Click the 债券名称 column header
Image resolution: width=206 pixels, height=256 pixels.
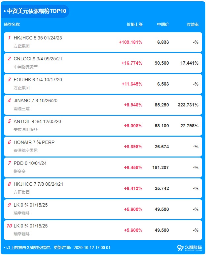(12, 25)
